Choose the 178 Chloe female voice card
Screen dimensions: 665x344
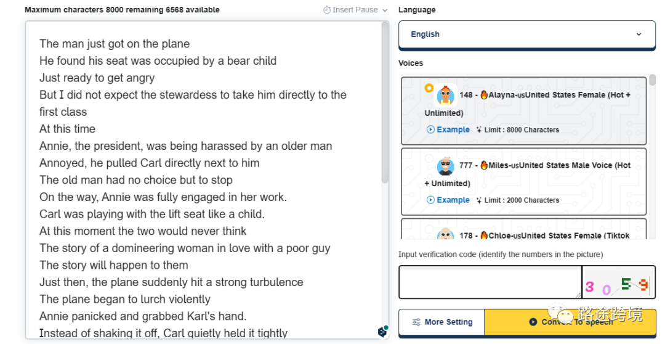click(524, 229)
